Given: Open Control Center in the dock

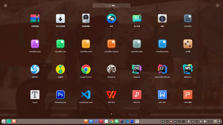Looking at the screenshot, I should (x=96, y=121).
